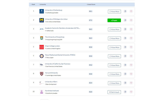The height and width of the screenshot is (110, 166).
Task: Add Harvard University to favorites heart
Action: (x=131, y=74)
